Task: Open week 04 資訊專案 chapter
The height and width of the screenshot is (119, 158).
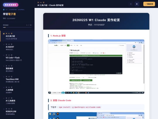Action: coord(17,68)
